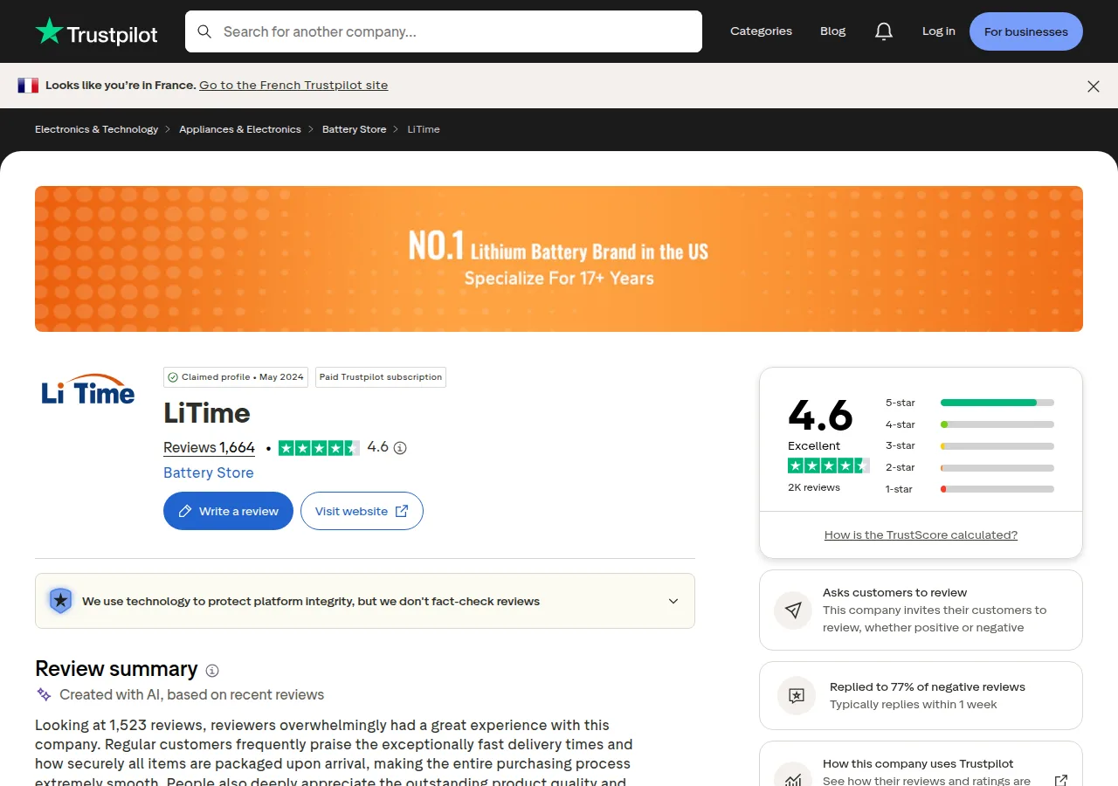Viewport: 1118px width, 786px height.
Task: Open the Blog menu item
Action: pyautogui.click(x=833, y=31)
